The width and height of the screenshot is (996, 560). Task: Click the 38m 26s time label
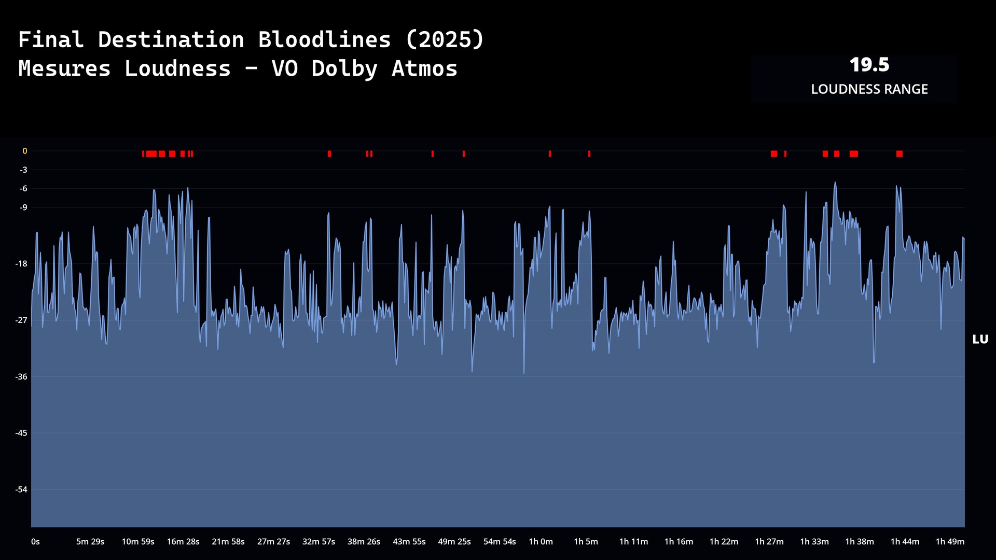pyautogui.click(x=364, y=541)
